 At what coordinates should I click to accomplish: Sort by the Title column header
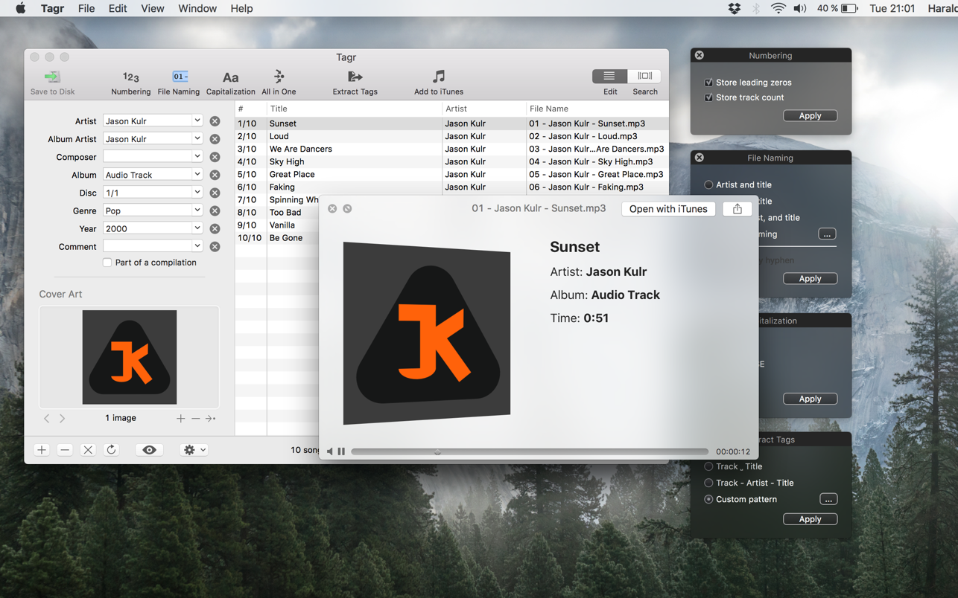(354, 109)
